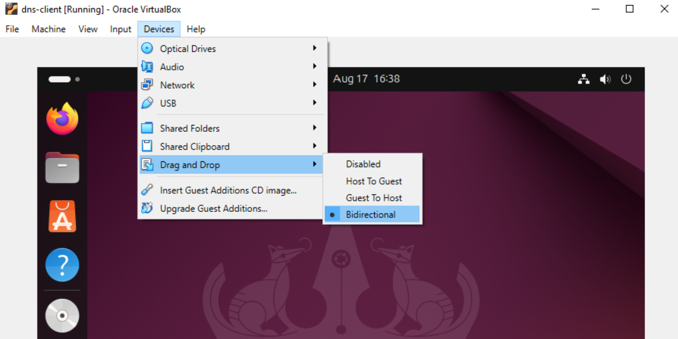Open the Files manager in the dock
Screen dimensions: 678x339
click(x=62, y=168)
